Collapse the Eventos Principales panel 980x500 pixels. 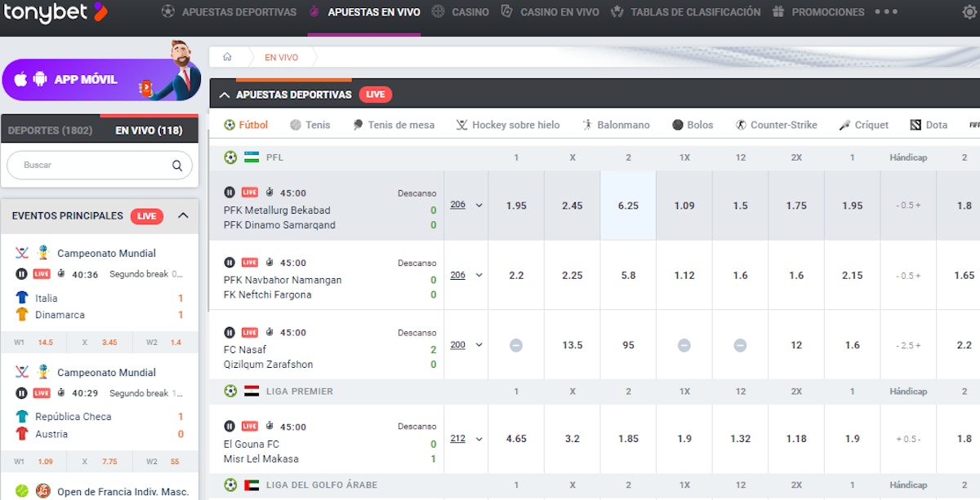(183, 216)
